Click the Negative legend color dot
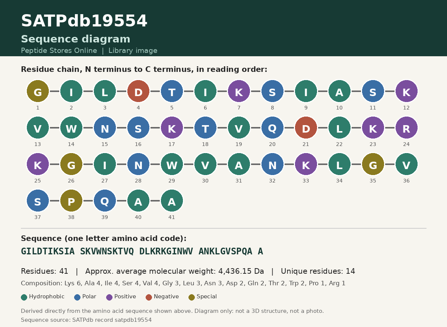447x327 pixels. (x=149, y=297)
